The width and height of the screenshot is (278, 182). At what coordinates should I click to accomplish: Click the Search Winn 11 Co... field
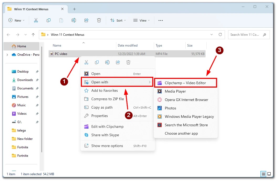pyautogui.click(x=249, y=35)
